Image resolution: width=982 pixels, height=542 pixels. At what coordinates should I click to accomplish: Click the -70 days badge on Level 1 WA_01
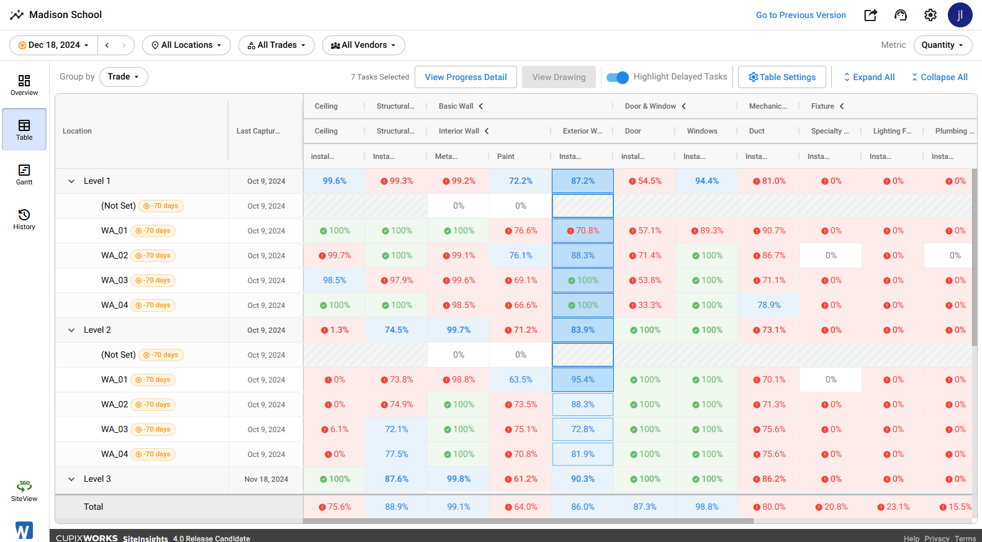(x=153, y=231)
